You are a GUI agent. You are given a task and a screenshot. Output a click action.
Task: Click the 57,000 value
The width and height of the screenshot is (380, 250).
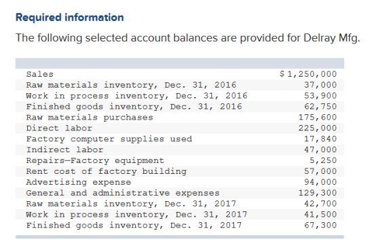pyautogui.click(x=320, y=171)
